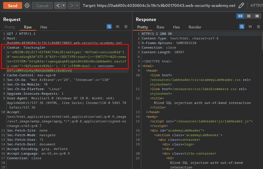Screen dimensions: 263x169
Task: Toggle non-printable characters in Response panel
Action: click(250, 26)
